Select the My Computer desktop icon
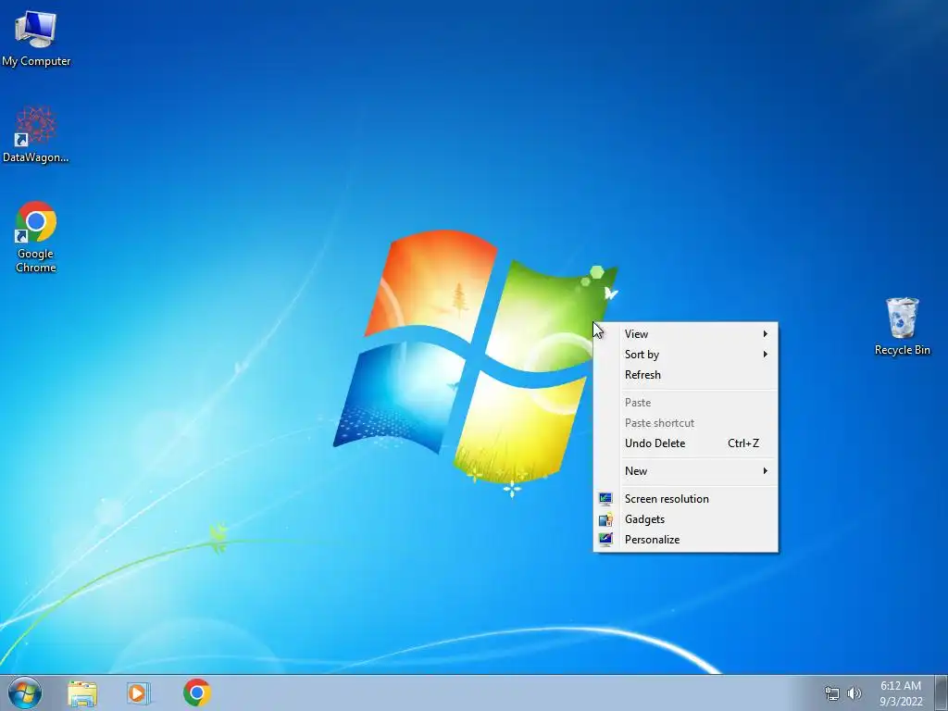The image size is (948, 711). pyautogui.click(x=36, y=39)
